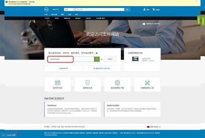
Task: Open the TechDirect card
Action: (72, 109)
